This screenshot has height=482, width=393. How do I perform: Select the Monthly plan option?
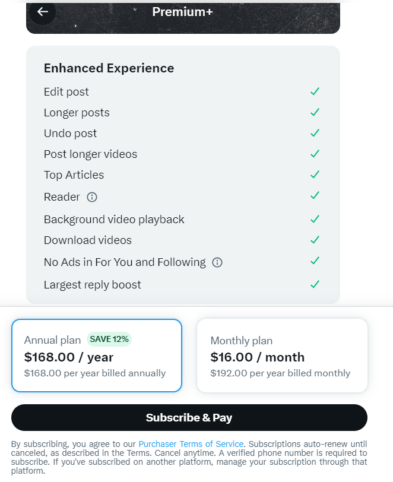[282, 356]
